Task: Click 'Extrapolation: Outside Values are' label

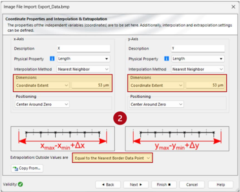Action: (39, 158)
